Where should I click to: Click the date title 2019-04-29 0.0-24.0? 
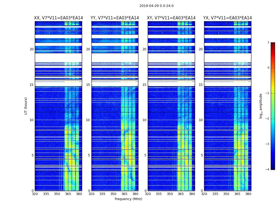click(157, 6)
